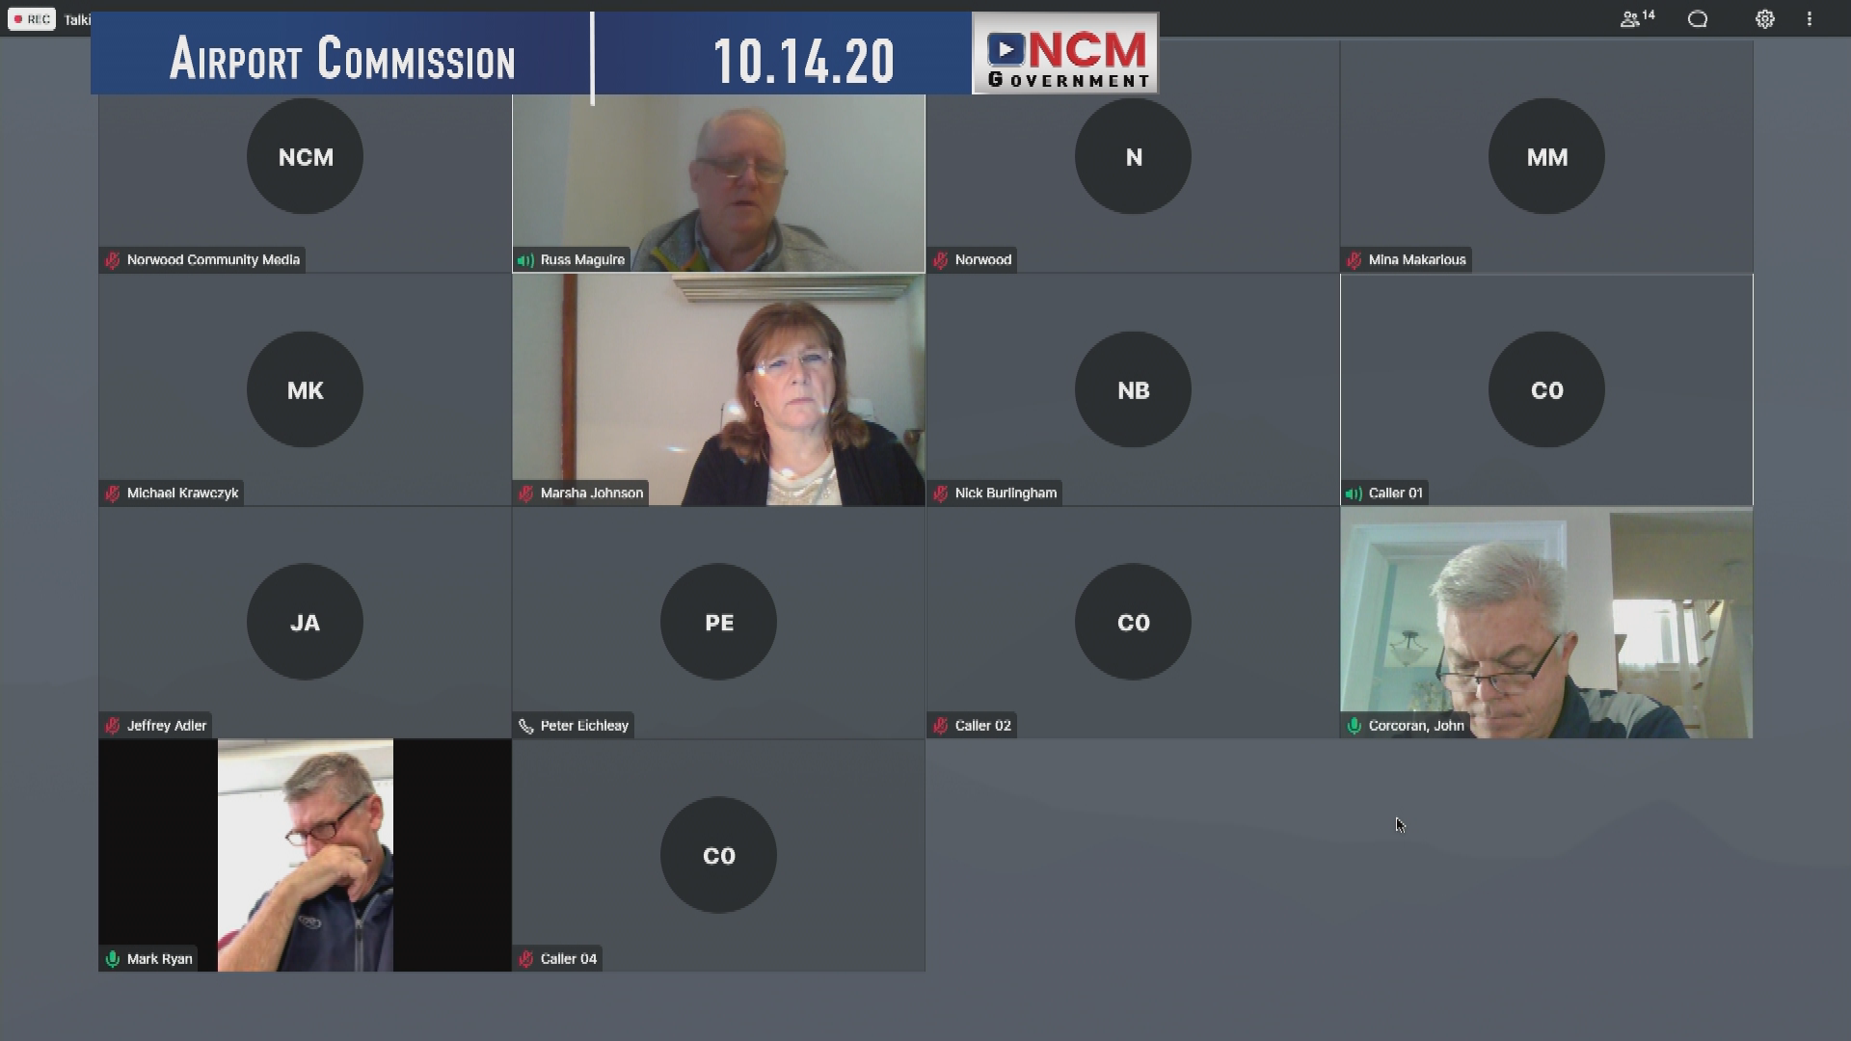Open the three-dot more options menu
Screen dimensions: 1851x1041
click(1810, 19)
